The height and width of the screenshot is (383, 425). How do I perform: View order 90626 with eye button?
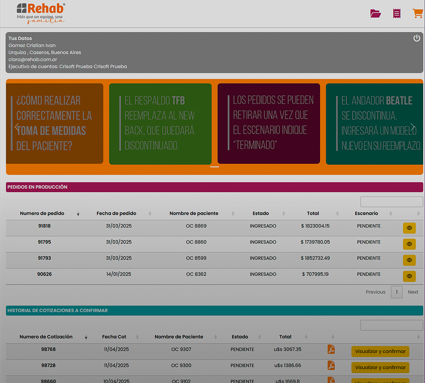coord(409,276)
